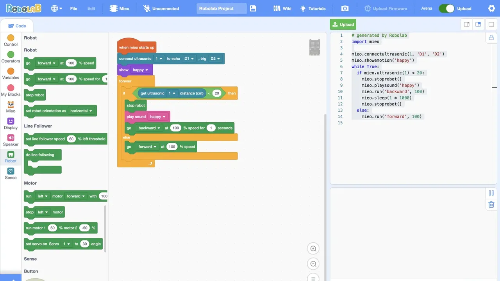Click the camera screenshot icon

coord(345,8)
